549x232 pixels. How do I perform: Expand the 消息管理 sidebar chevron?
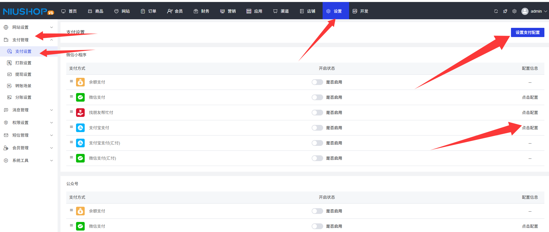point(52,110)
